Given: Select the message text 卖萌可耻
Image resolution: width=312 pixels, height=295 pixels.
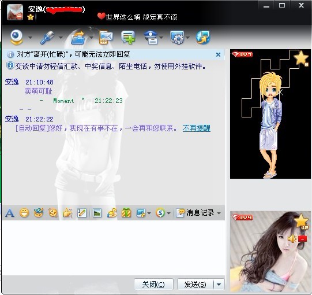Looking at the screenshot, I should (x=38, y=91).
